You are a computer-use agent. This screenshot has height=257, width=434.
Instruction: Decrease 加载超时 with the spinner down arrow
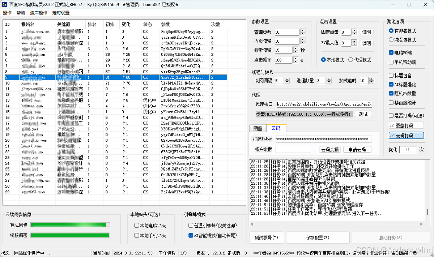click(x=371, y=82)
